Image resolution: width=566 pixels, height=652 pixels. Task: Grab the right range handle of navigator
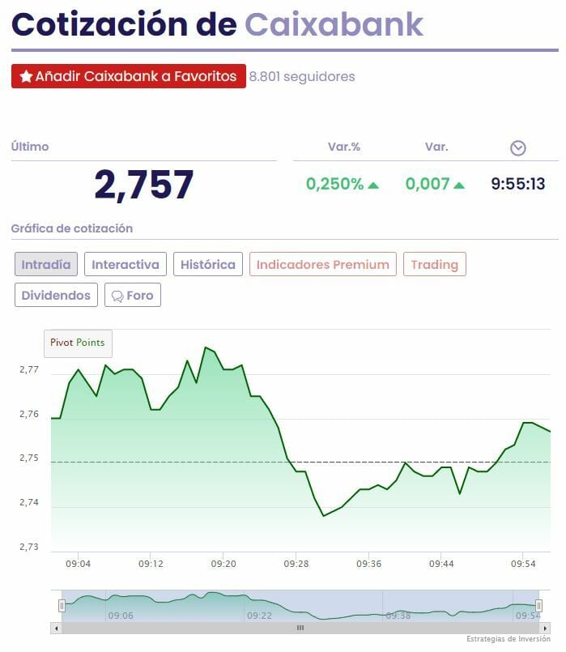pos(538,606)
